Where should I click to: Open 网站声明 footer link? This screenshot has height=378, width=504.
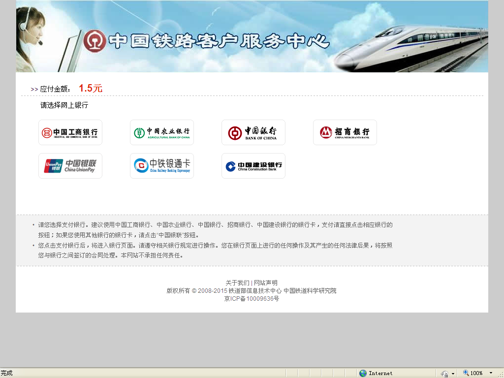(265, 283)
